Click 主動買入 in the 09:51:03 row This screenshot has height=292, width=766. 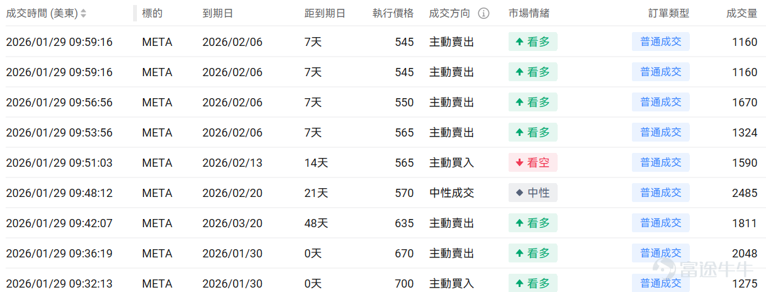[x=451, y=163]
